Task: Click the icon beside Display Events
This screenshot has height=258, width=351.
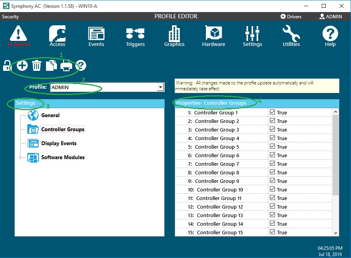Action: [33, 144]
